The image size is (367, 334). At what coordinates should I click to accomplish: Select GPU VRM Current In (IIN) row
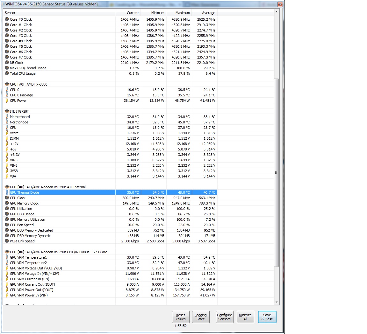[x=110, y=279]
